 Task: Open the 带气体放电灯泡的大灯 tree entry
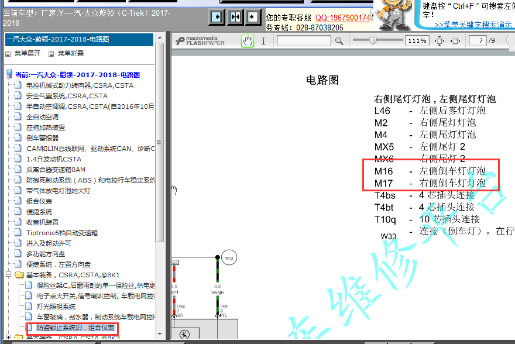click(59, 190)
